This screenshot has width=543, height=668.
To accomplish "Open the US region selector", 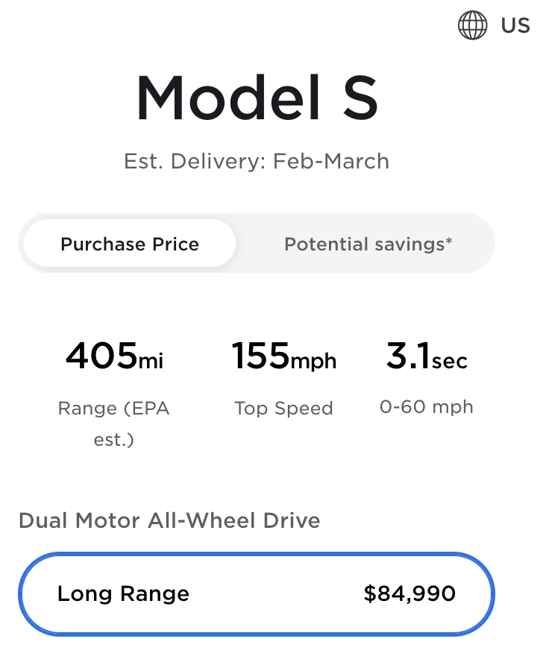I will tap(515, 25).
